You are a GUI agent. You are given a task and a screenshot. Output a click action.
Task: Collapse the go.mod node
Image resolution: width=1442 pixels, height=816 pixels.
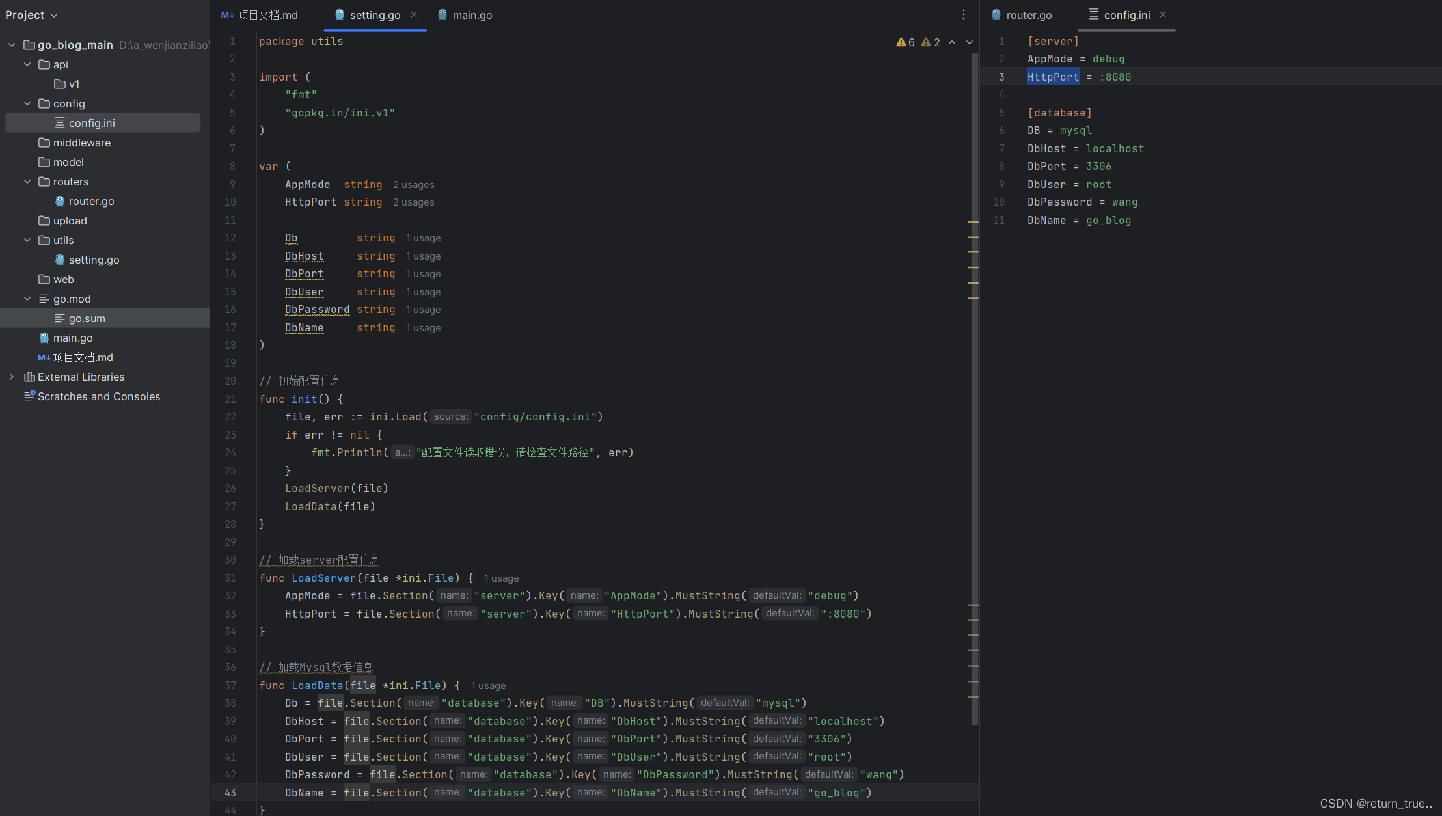(27, 299)
